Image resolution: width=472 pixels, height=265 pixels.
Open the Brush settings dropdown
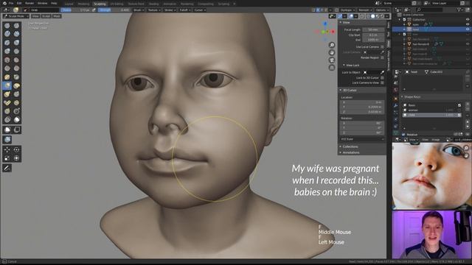(x=139, y=10)
